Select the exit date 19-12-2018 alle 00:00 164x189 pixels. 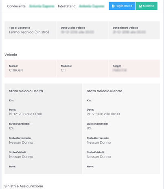pos(26,114)
